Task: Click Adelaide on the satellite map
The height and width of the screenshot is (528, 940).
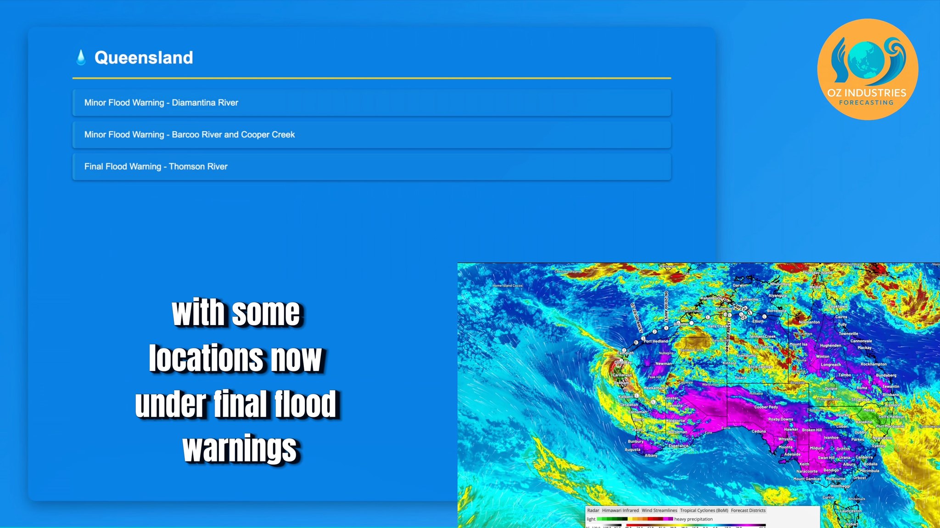Action: [792, 454]
